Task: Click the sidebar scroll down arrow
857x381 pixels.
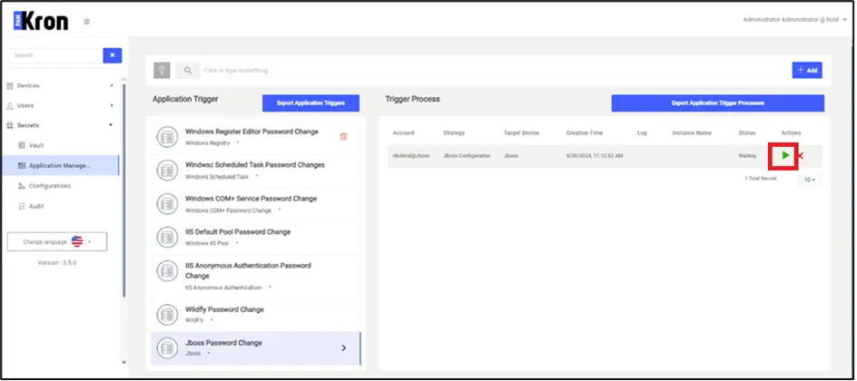Action: (x=123, y=362)
